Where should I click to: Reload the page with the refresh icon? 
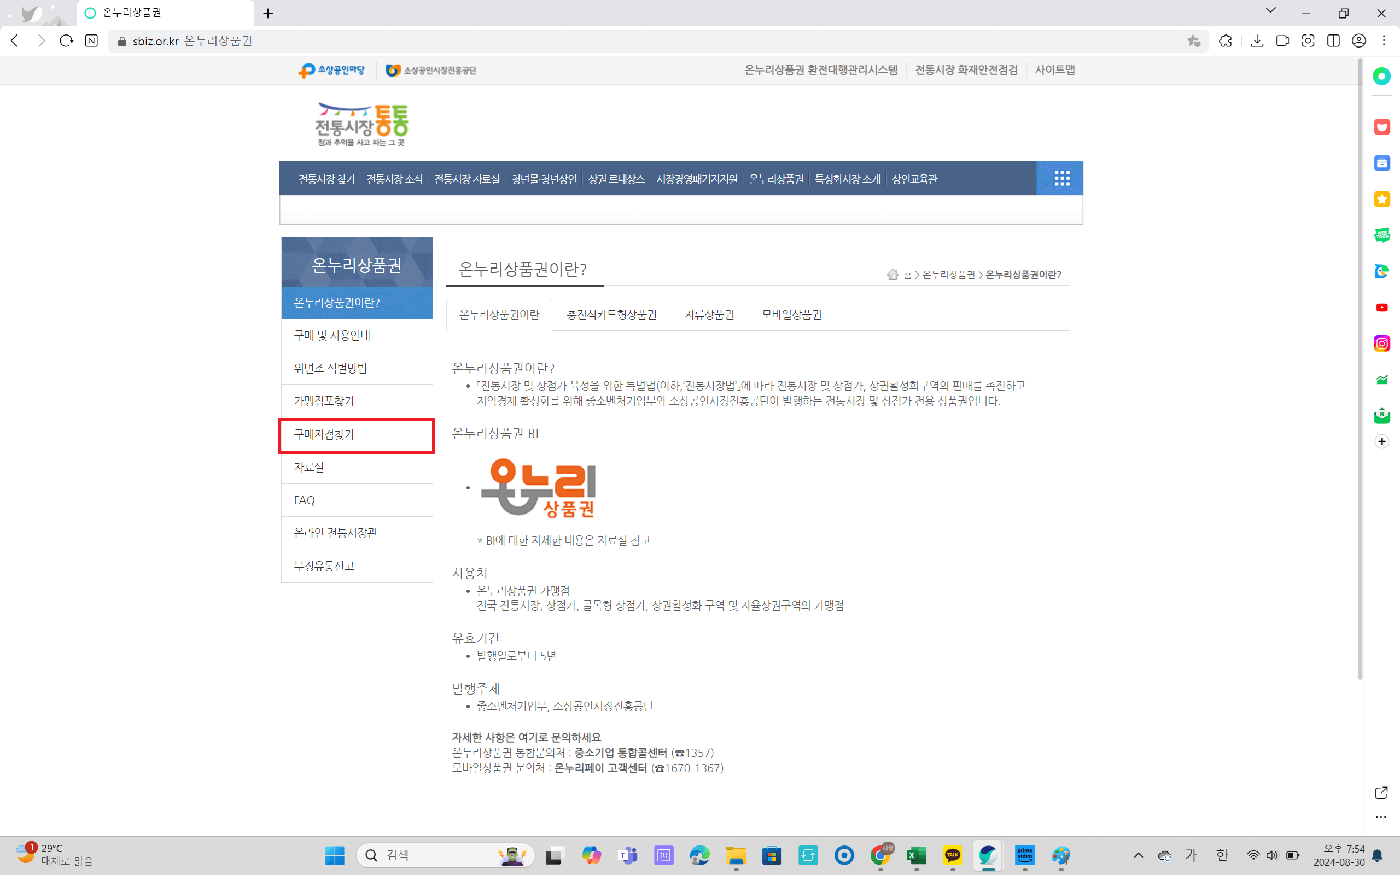(x=67, y=40)
